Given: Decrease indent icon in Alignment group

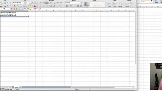Looking at the screenshot, I should (x=50, y=6).
